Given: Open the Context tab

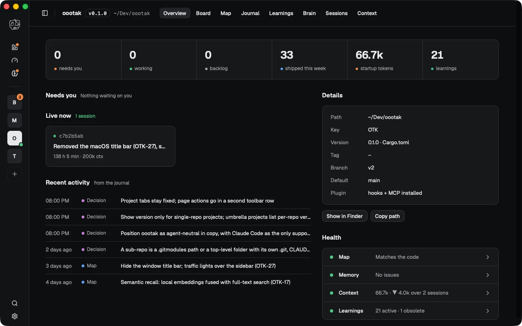Looking at the screenshot, I should [367, 13].
